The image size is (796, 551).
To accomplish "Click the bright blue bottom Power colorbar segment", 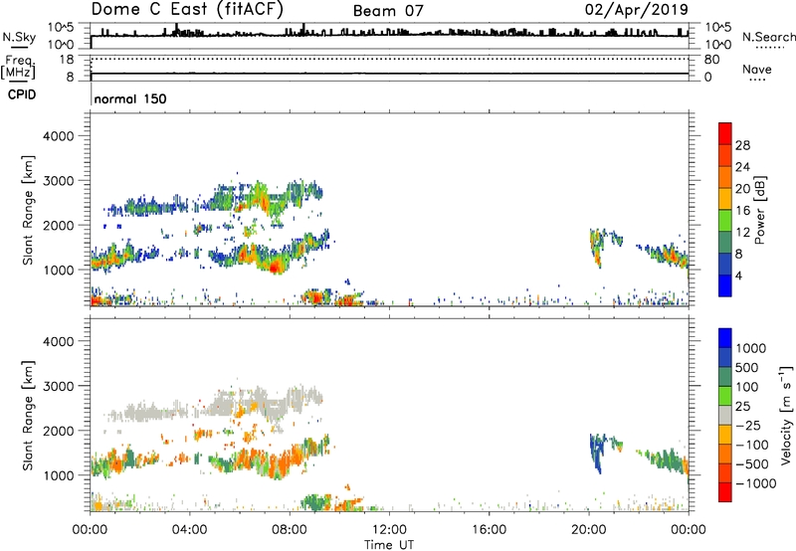I will point(725,285).
